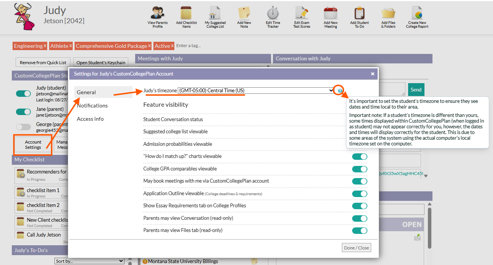Toggle Parents may view Conversation switch
Screen dimensions: 493x265
coord(360,218)
